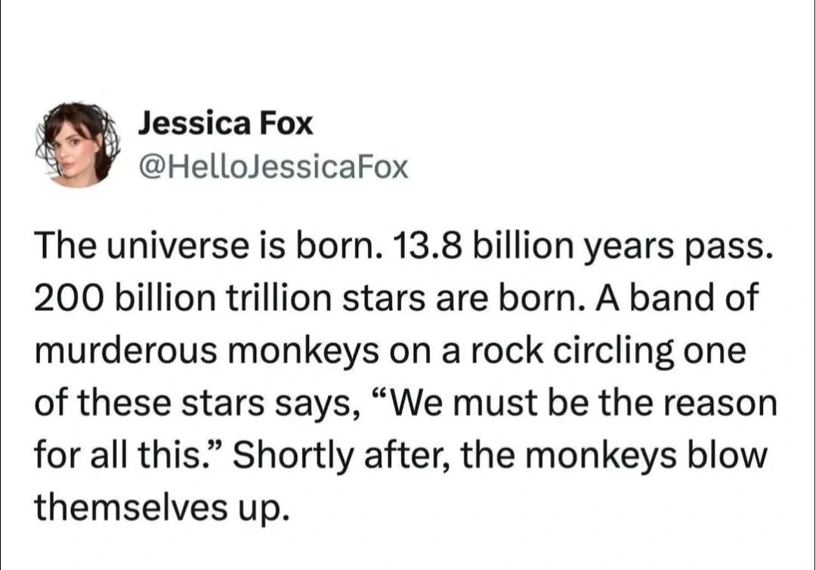Open the Jessica Fox display name
Viewport: 816px width, 570px height.
coord(225,124)
